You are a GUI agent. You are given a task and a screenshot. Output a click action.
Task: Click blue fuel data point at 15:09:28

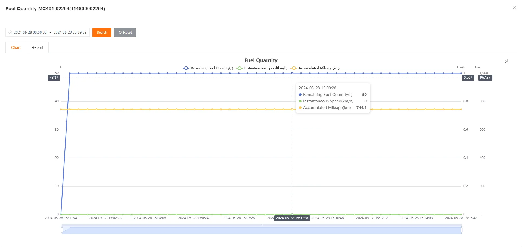click(x=292, y=73)
